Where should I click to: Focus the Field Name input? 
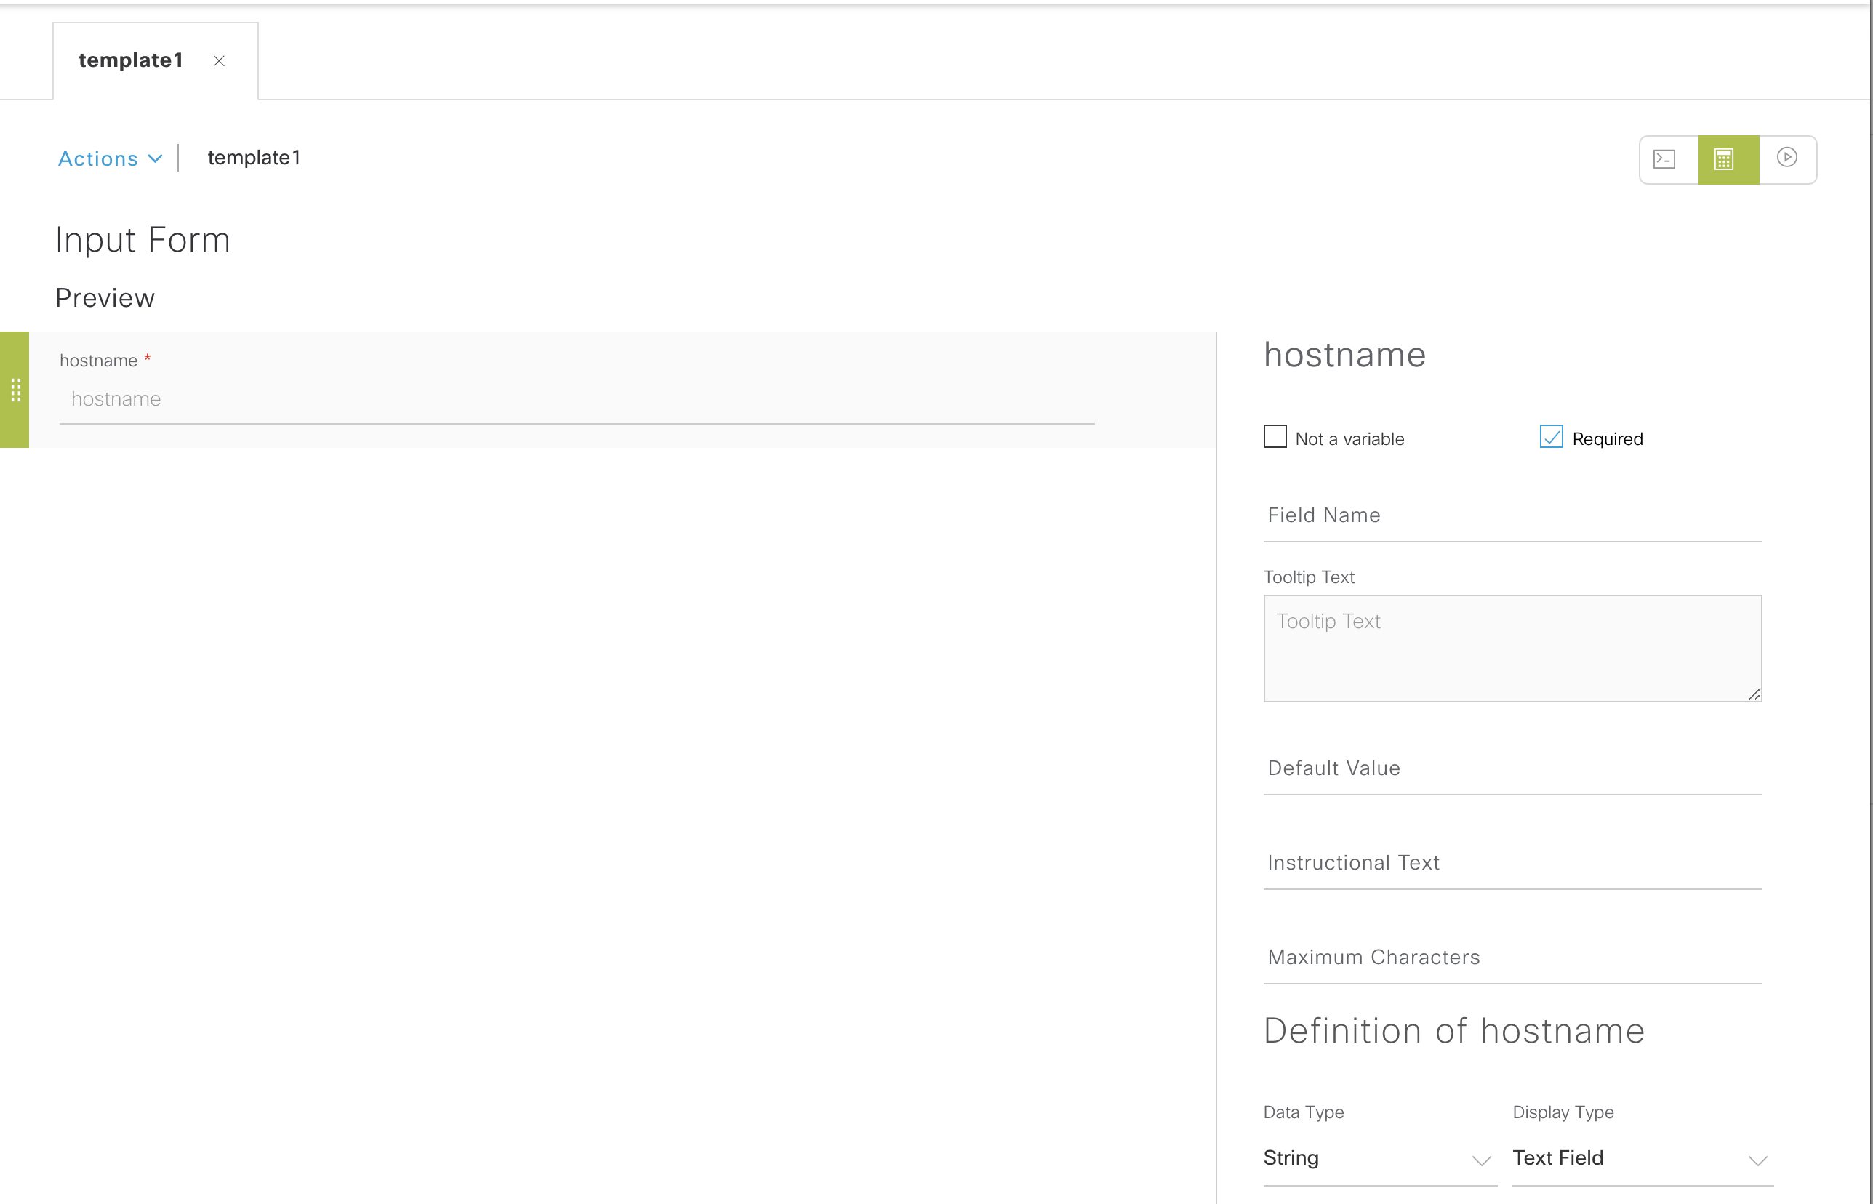click(x=1512, y=516)
